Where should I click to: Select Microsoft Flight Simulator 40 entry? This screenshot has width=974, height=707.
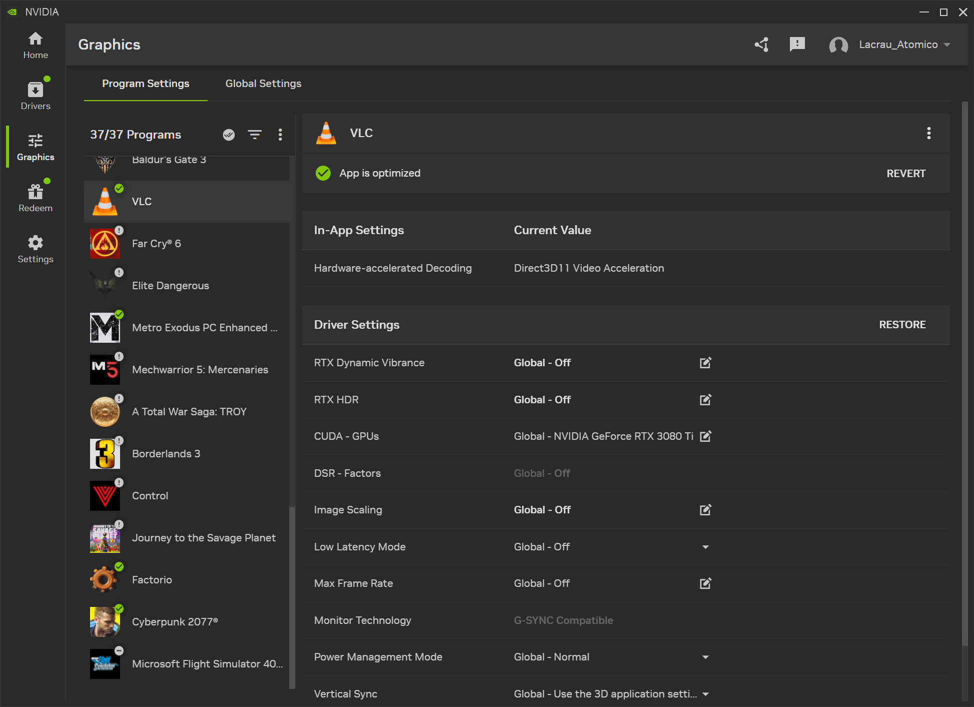pyautogui.click(x=187, y=664)
